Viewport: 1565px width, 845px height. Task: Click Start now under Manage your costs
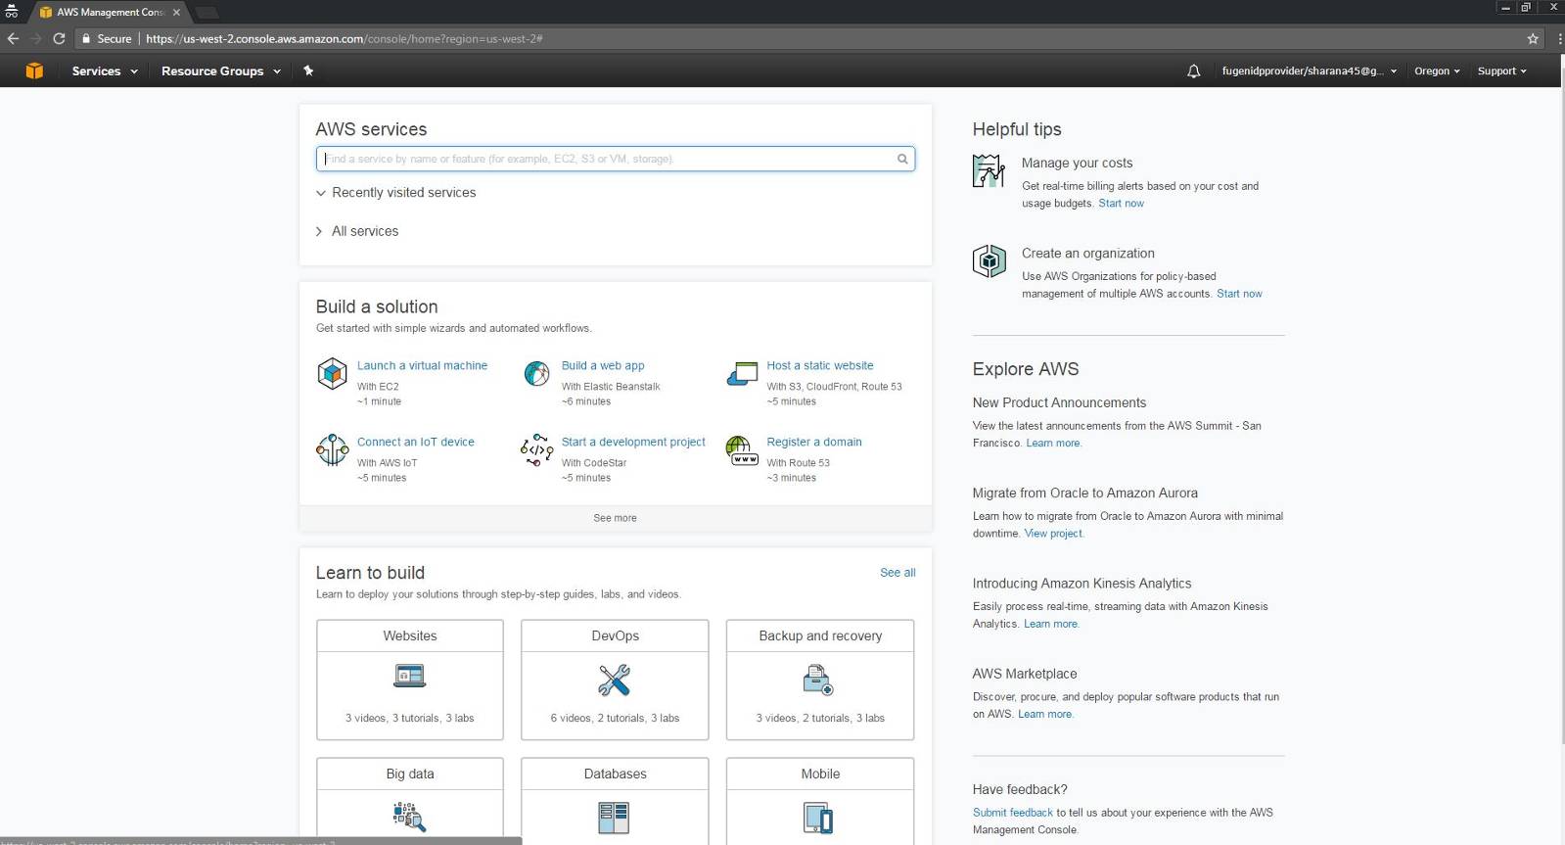(1121, 204)
